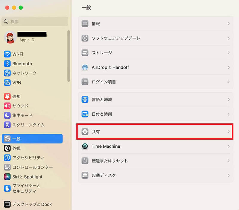Click the search magnifier icon

[6, 22]
